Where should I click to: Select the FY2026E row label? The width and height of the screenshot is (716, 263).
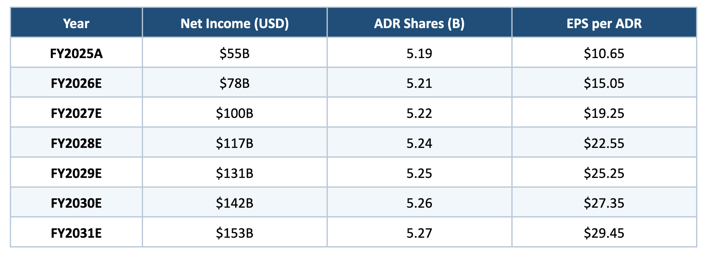click(76, 83)
